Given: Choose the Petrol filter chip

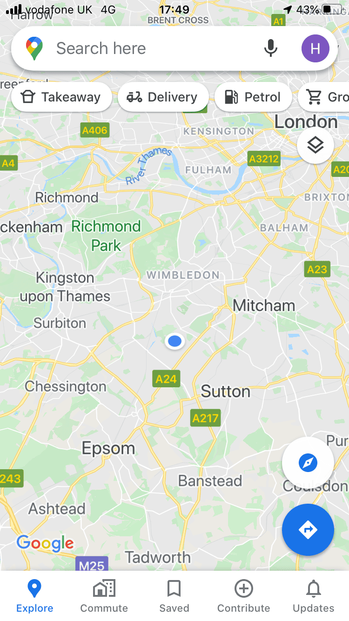Looking at the screenshot, I should 253,97.
